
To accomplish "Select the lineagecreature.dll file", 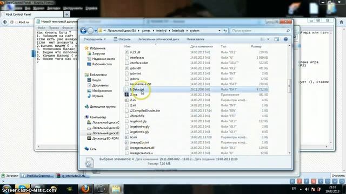I will [x=142, y=148].
